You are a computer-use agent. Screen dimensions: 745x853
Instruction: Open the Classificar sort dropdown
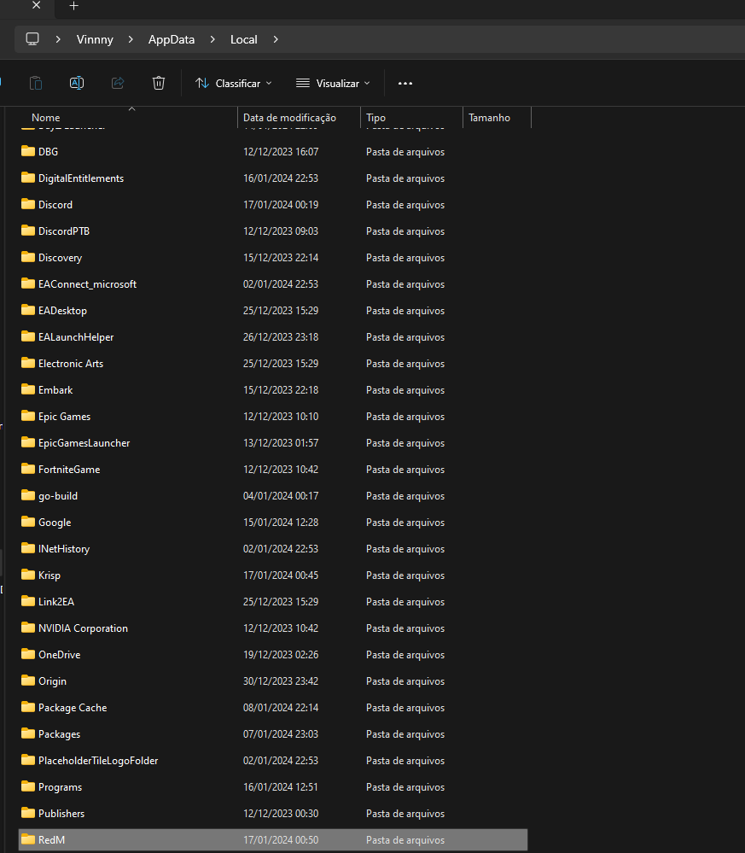point(233,83)
